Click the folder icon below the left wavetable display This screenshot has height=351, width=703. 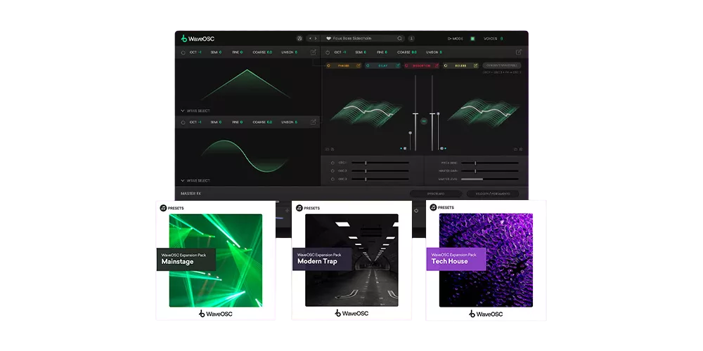click(328, 149)
